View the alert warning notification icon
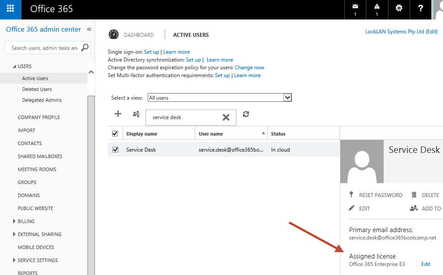The height and width of the screenshot is (275, 443). tap(377, 6)
